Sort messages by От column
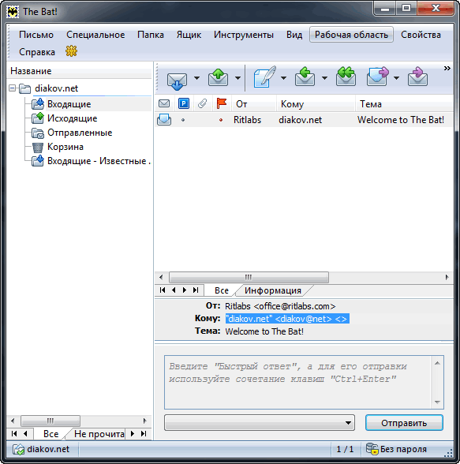The width and height of the screenshot is (460, 464). 254,104
